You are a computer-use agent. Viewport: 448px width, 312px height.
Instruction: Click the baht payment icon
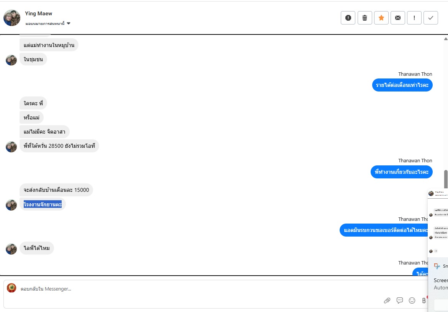click(x=424, y=301)
